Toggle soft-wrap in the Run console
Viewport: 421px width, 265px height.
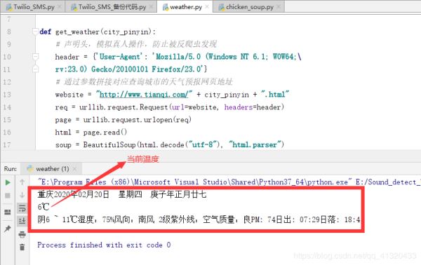[22, 208]
